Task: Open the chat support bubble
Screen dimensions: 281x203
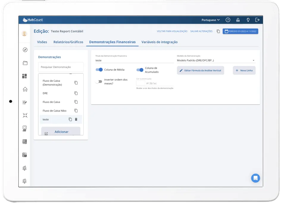Action: click(256, 178)
